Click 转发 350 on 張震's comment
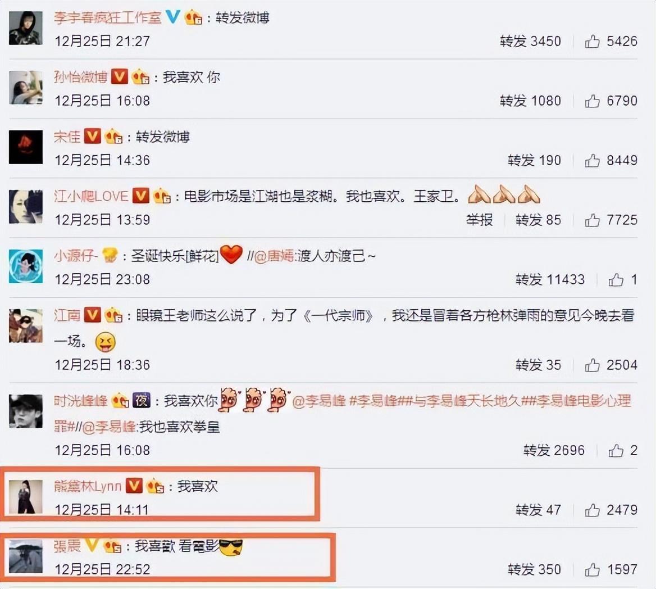Viewport: 656px width, 589px height. tap(534, 569)
